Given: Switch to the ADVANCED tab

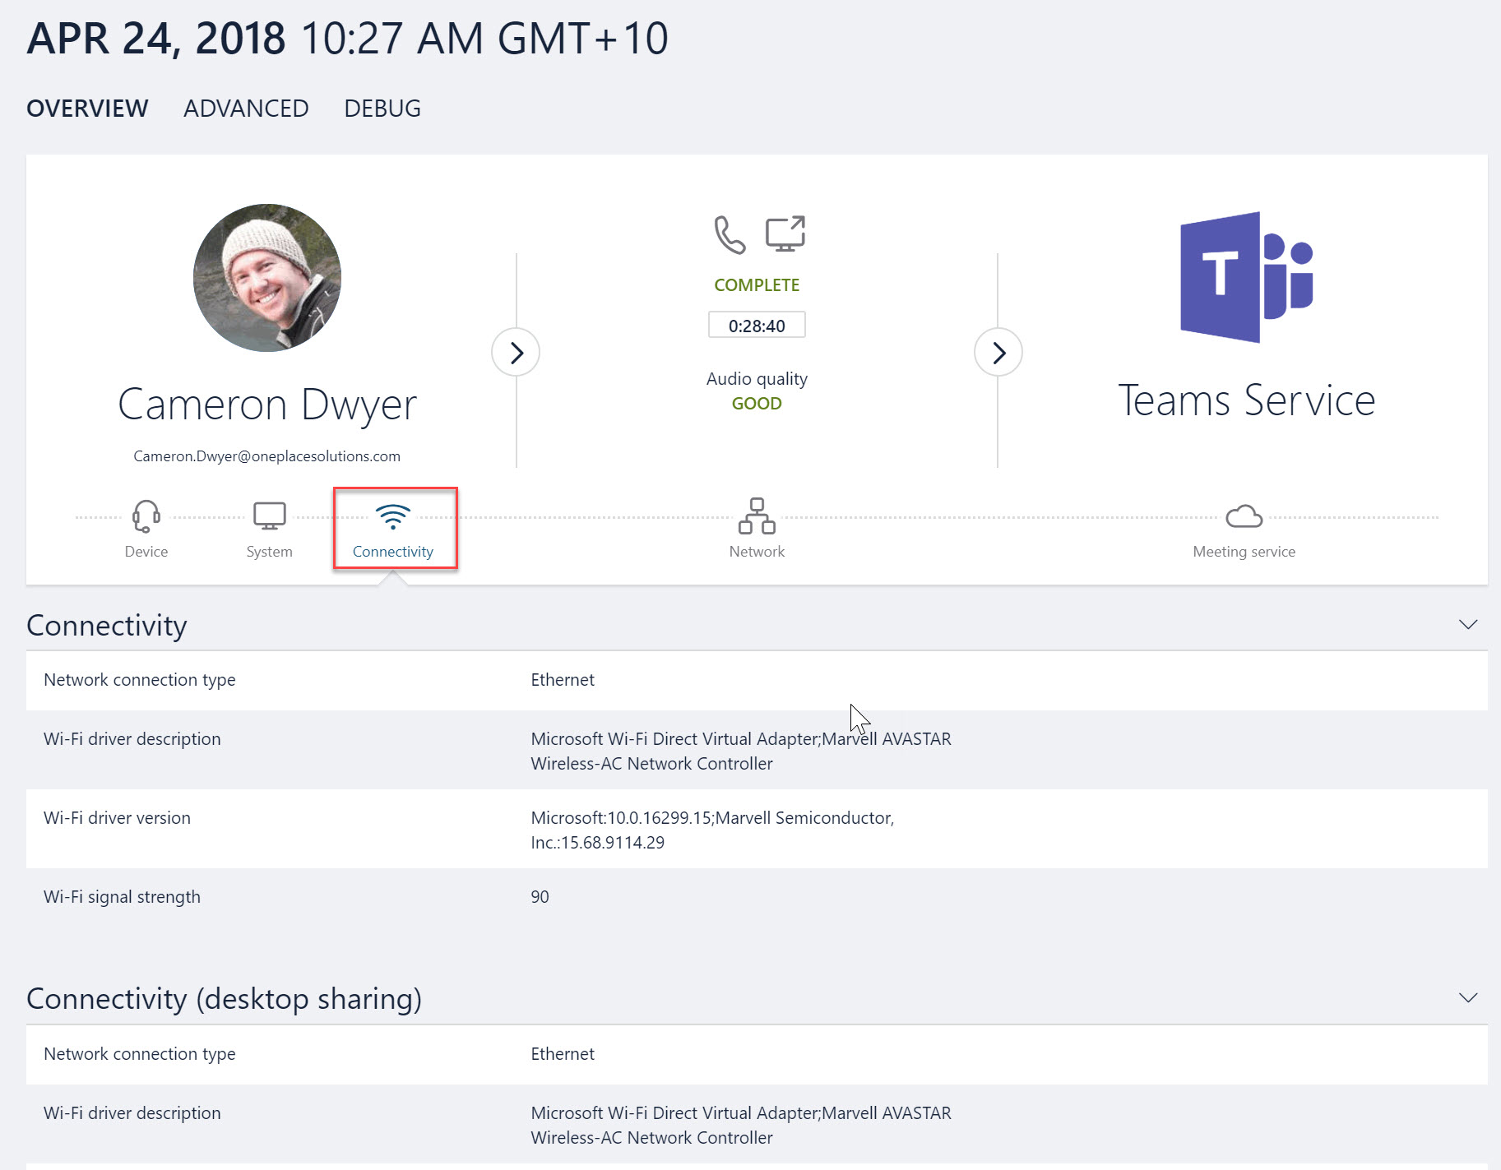Looking at the screenshot, I should (x=245, y=108).
